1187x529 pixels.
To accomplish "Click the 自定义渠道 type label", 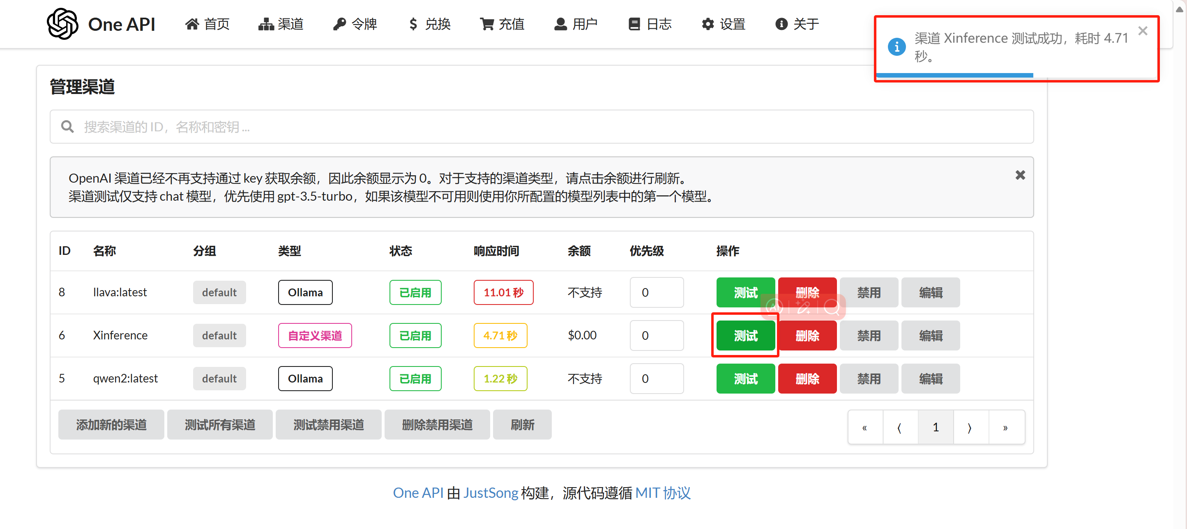I will pos(315,336).
